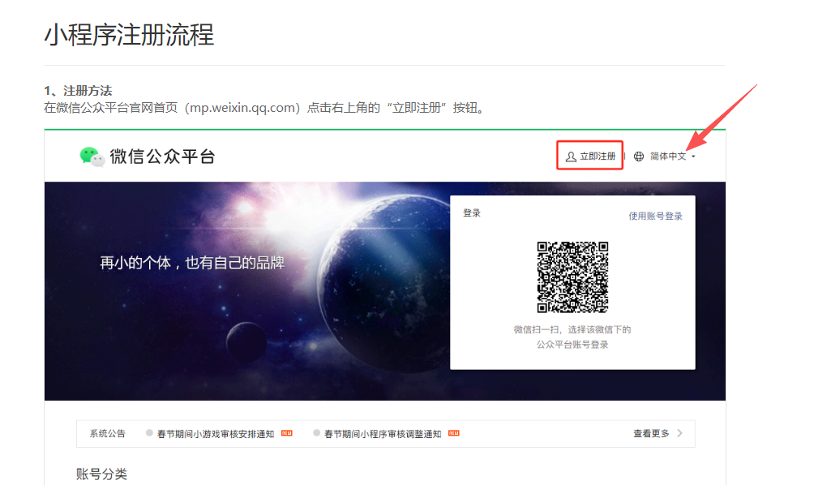Open the 春节期间小程序审核调整通知 announcement

[x=383, y=434]
